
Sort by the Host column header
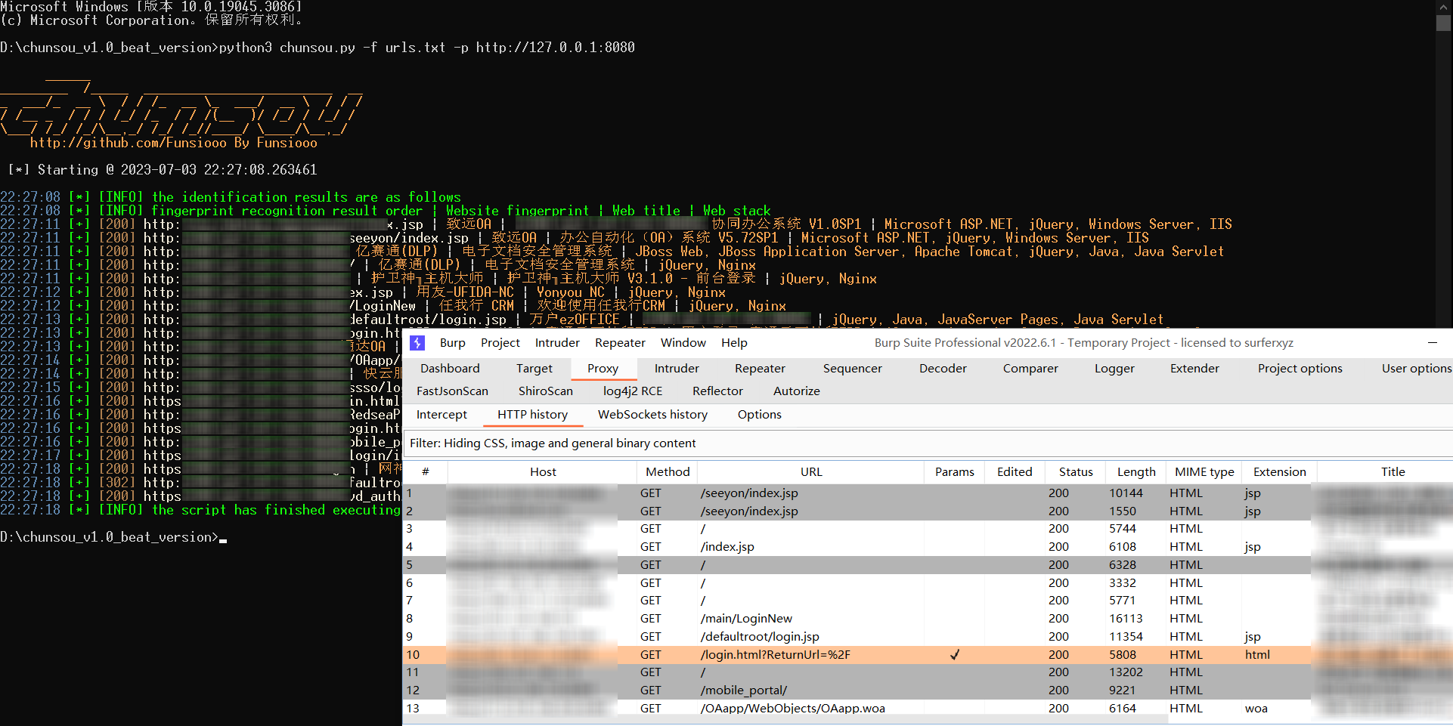pos(543,472)
